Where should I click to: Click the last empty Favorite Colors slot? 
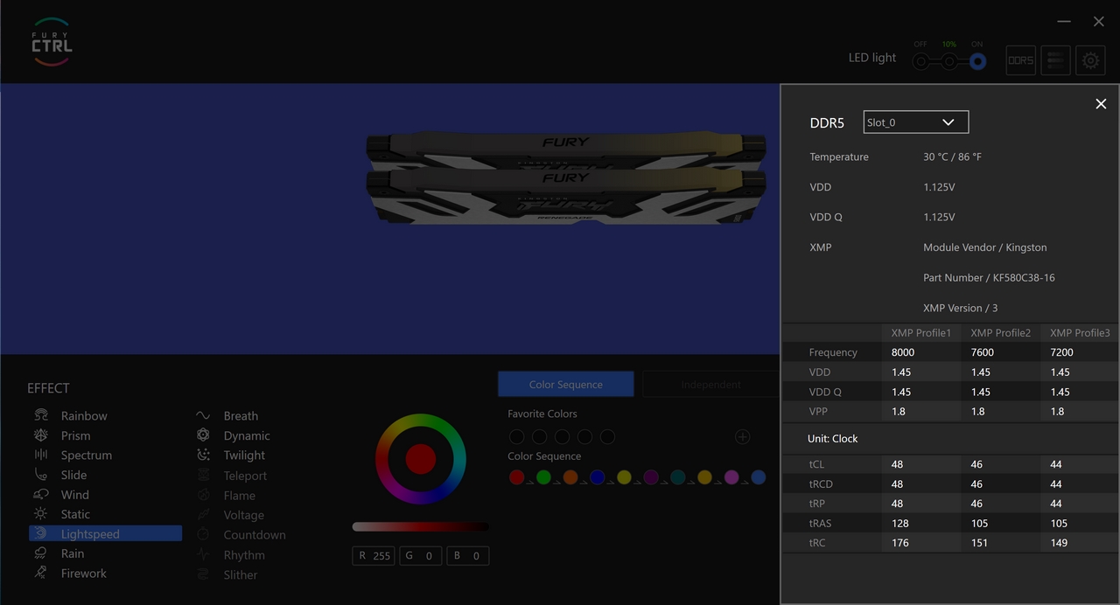tap(607, 436)
